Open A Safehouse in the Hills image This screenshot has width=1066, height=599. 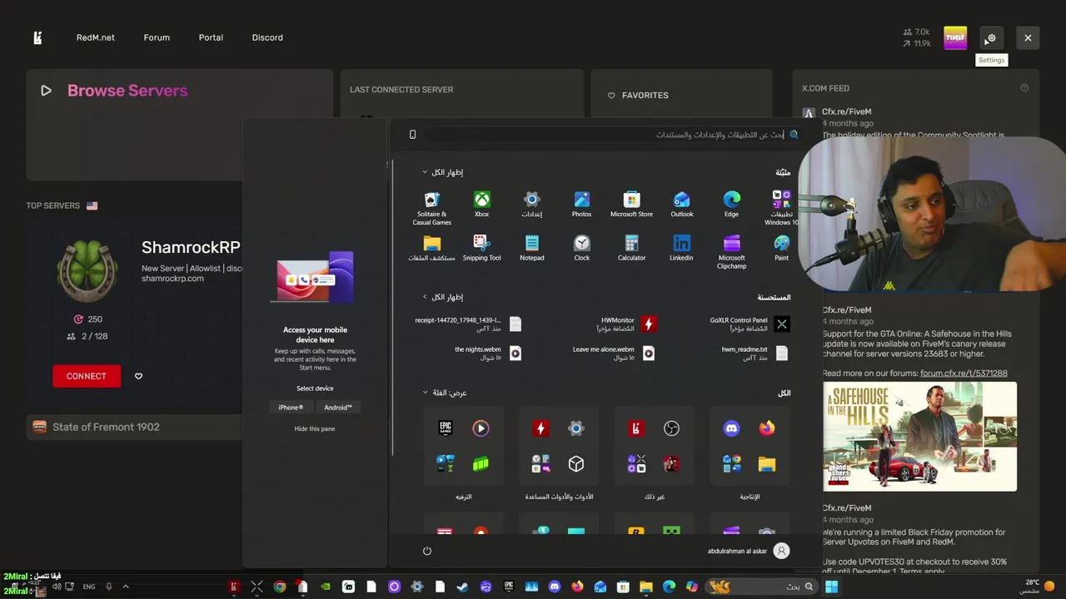(x=919, y=436)
